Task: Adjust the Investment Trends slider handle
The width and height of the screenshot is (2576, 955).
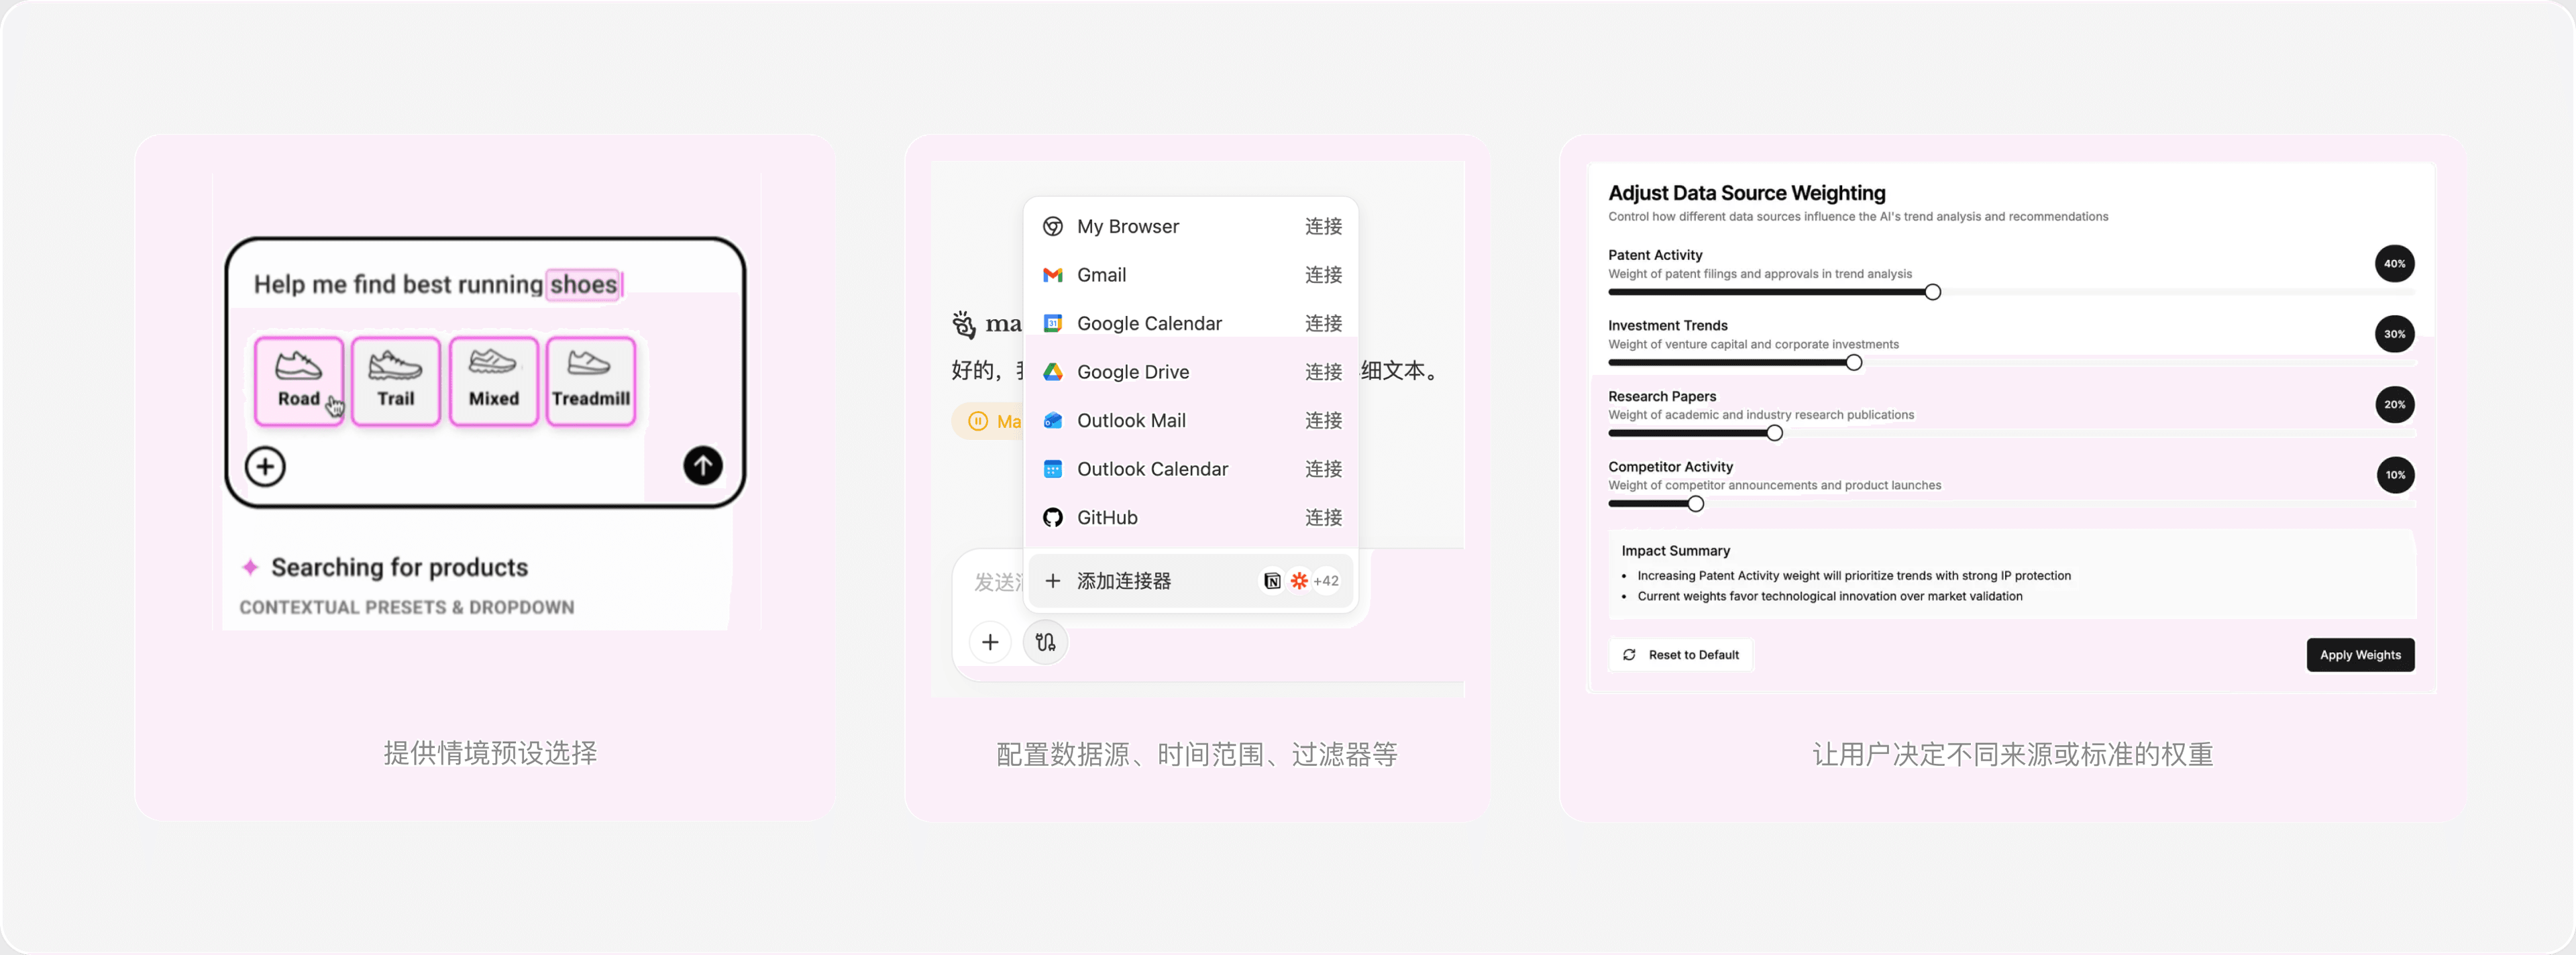Action: (x=1853, y=362)
